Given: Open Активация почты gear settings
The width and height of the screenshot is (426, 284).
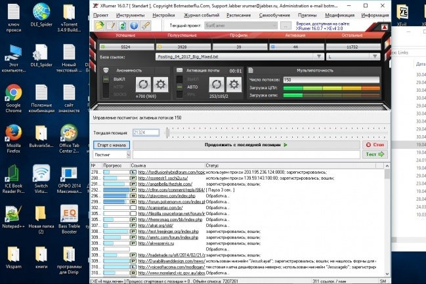Looking at the screenshot, I should 234,85.
